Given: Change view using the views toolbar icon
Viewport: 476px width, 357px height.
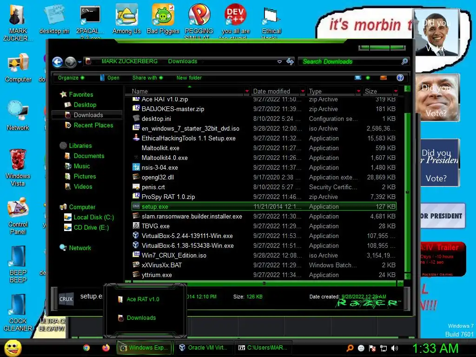Looking at the screenshot, I should [x=358, y=78].
